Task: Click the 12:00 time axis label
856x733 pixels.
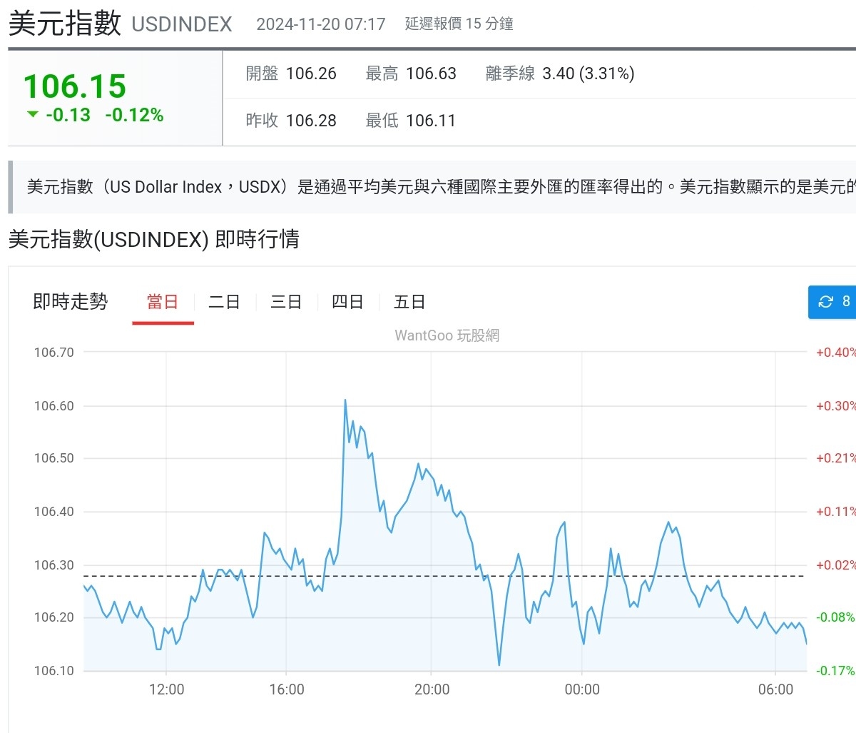Action: (167, 689)
